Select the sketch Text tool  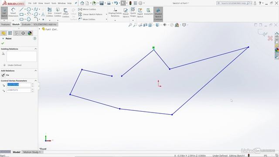(x=43, y=14)
